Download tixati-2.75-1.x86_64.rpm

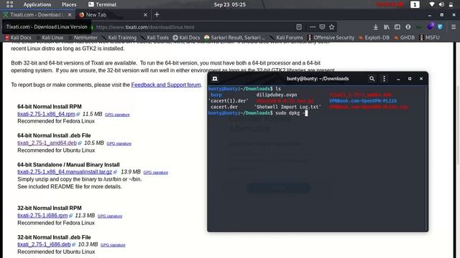(46, 114)
